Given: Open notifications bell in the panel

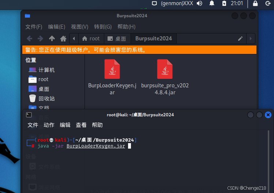Looking at the screenshot, I should (212, 3).
